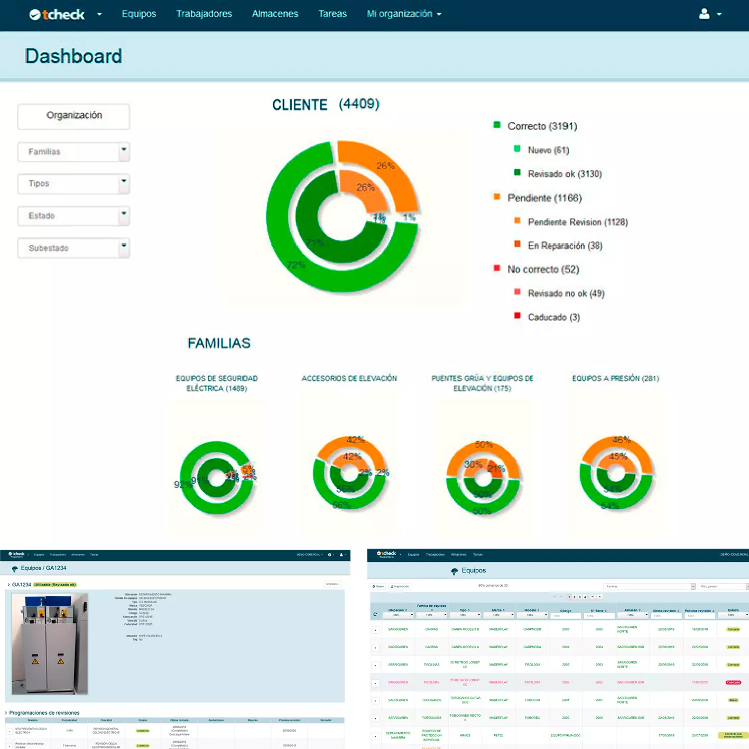
Task: Click the Organización button in the sidebar
Action: point(73,116)
